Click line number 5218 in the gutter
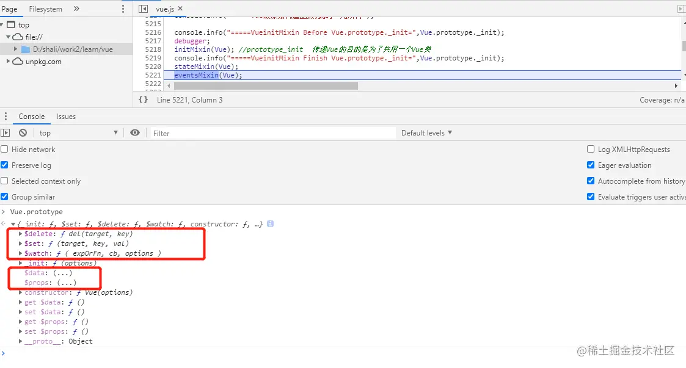This screenshot has height=368, width=686. 153,49
